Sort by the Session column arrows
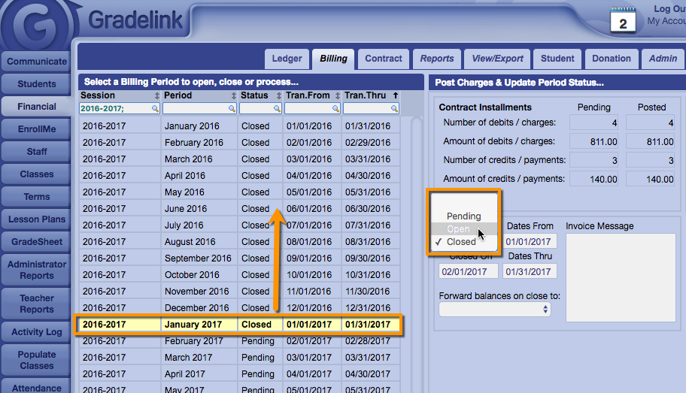The width and height of the screenshot is (686, 393). pos(157,96)
